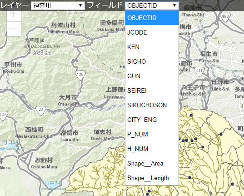The image size is (244, 196).
Task: Click the route 139 road shield
Action: coord(80,75)
